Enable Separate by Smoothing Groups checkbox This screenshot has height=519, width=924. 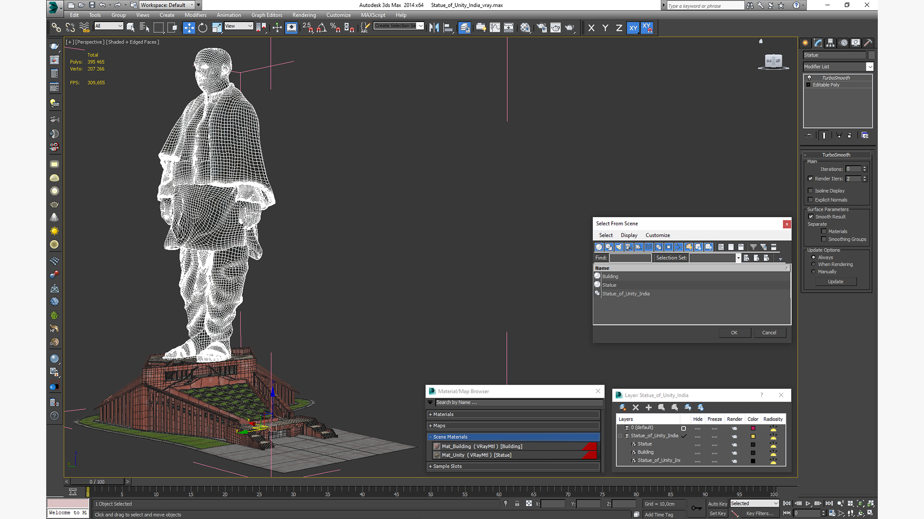pyautogui.click(x=824, y=239)
